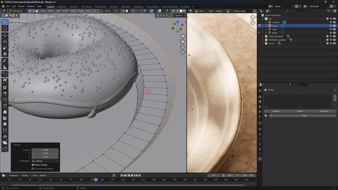Image resolution: width=338 pixels, height=190 pixels.
Task: Select the Shrink/Fatten tool
Action: pos(5,136)
